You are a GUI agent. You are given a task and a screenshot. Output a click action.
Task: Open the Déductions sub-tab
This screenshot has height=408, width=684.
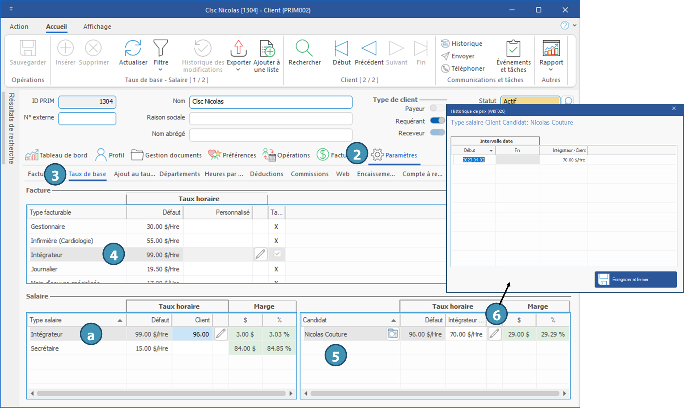266,174
